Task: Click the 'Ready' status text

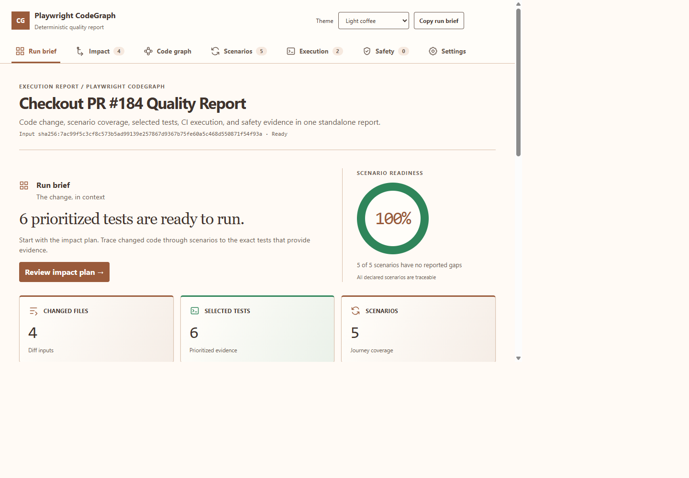Action: pos(279,134)
